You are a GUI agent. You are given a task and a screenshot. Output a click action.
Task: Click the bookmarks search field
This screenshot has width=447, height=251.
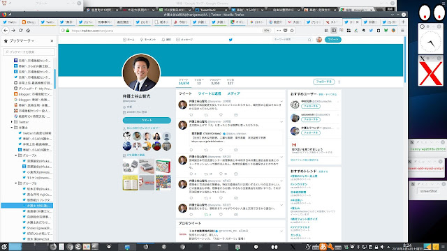(x=29, y=52)
